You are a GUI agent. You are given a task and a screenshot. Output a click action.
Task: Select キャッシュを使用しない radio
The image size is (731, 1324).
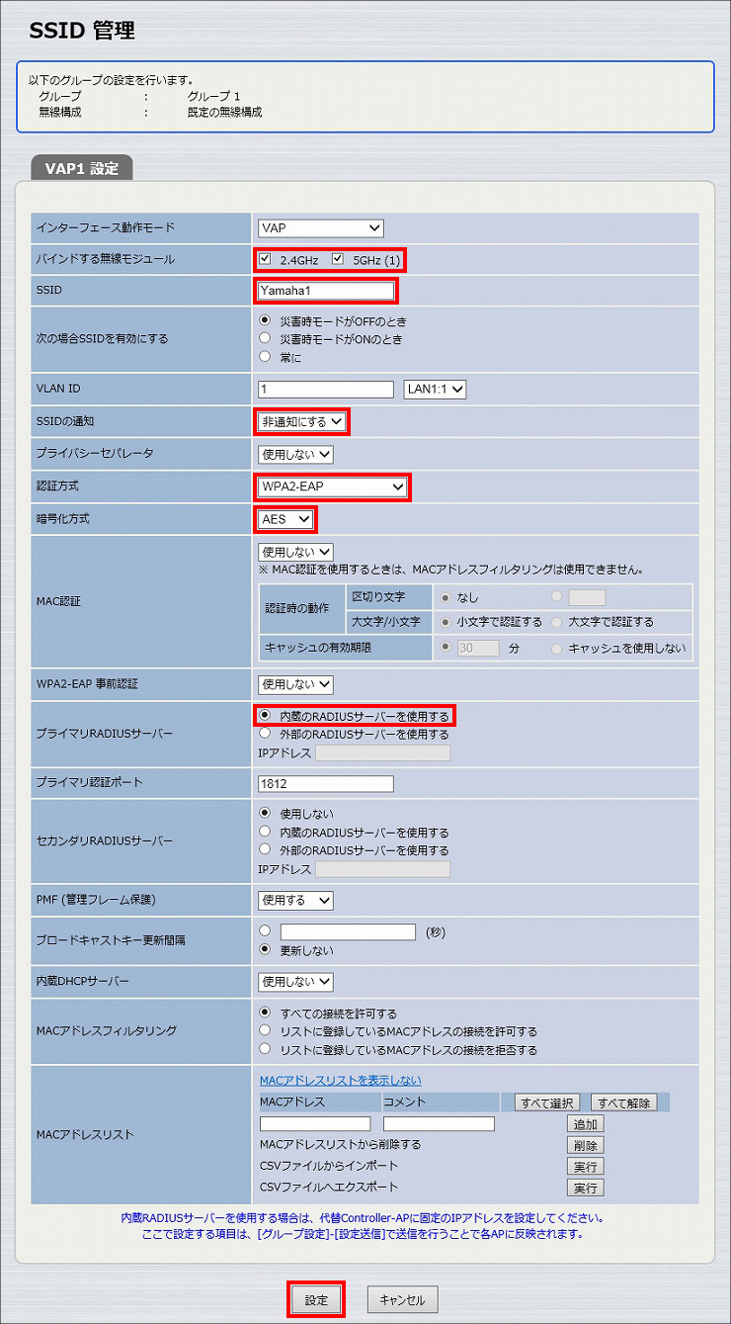(558, 649)
